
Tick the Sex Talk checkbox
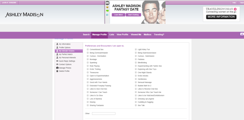coord(136,105)
